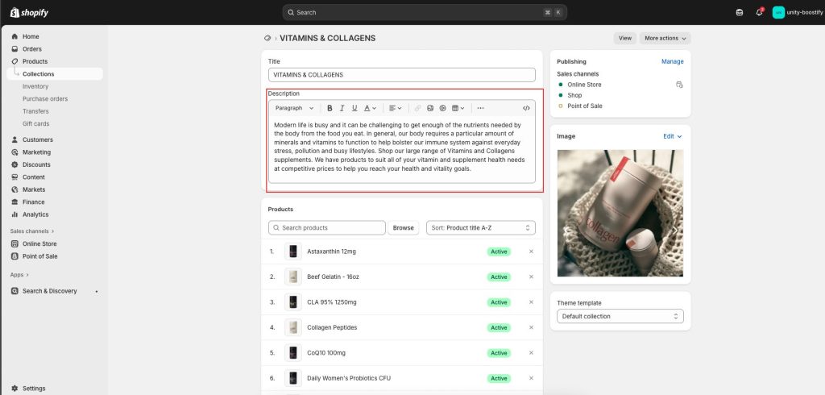Open the Default collection theme template dropdown
Image resolution: width=825 pixels, height=395 pixels.
tap(620, 317)
